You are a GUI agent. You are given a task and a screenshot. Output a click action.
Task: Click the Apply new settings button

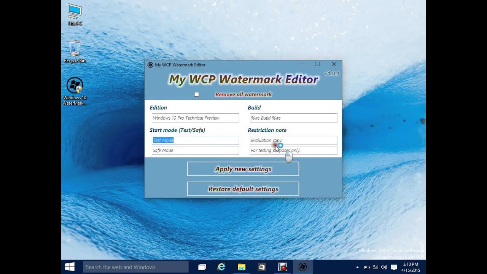click(x=243, y=169)
